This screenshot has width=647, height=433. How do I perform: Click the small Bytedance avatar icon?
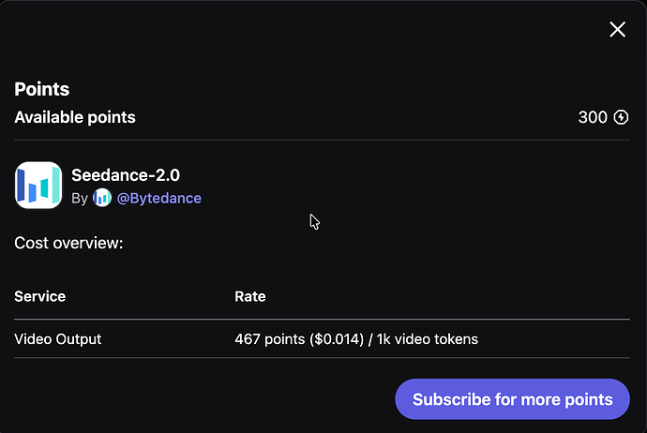(102, 198)
